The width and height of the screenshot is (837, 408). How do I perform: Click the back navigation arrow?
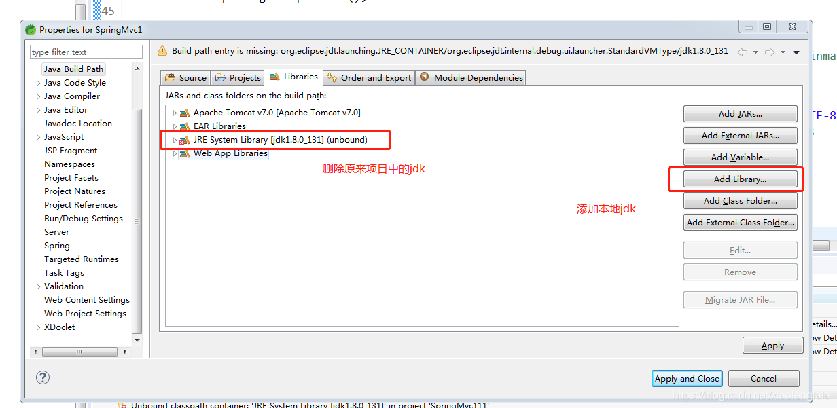(x=743, y=52)
